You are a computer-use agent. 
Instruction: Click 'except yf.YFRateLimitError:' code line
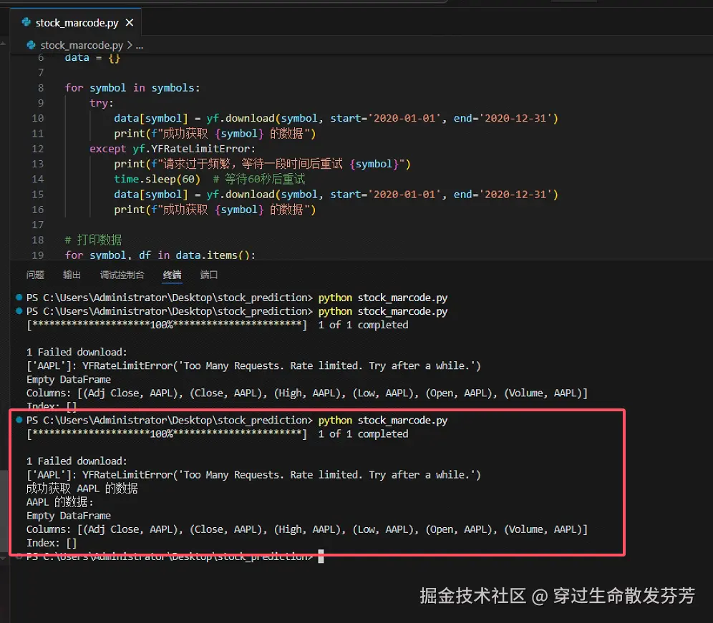click(173, 149)
